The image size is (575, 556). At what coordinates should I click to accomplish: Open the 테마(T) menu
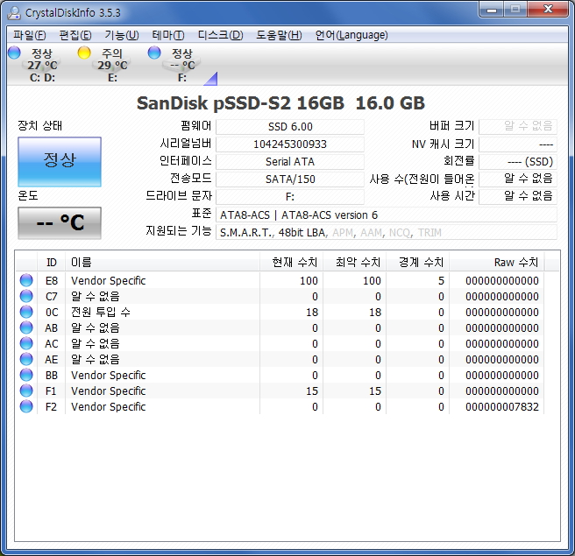[x=168, y=35]
